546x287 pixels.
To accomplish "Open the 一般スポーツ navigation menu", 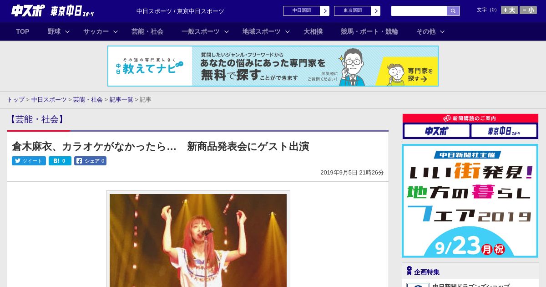I will (x=201, y=31).
